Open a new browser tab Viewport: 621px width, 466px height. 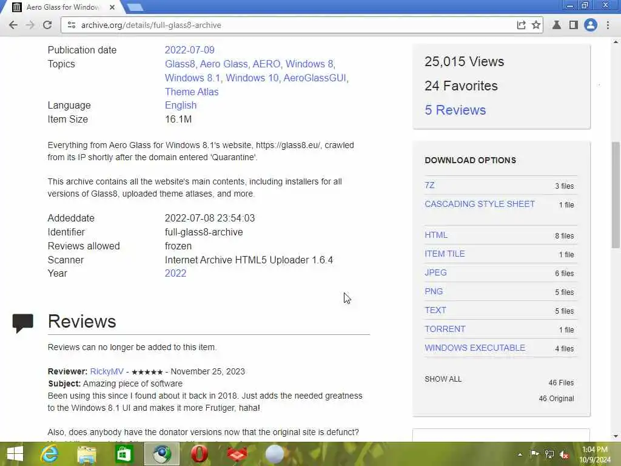point(135,7)
